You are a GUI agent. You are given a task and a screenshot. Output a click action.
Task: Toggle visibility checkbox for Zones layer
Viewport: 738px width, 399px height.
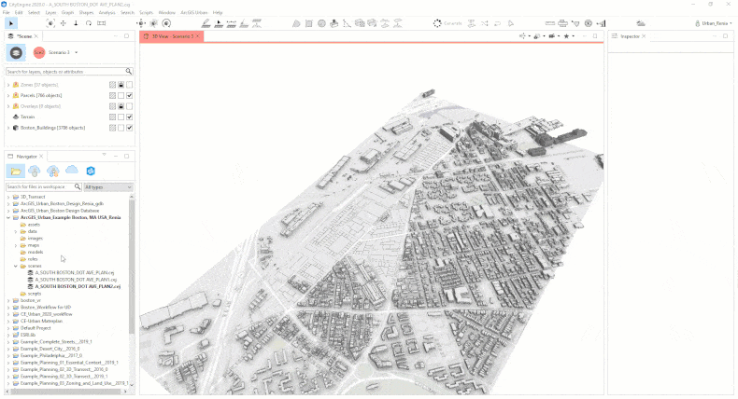click(x=130, y=85)
